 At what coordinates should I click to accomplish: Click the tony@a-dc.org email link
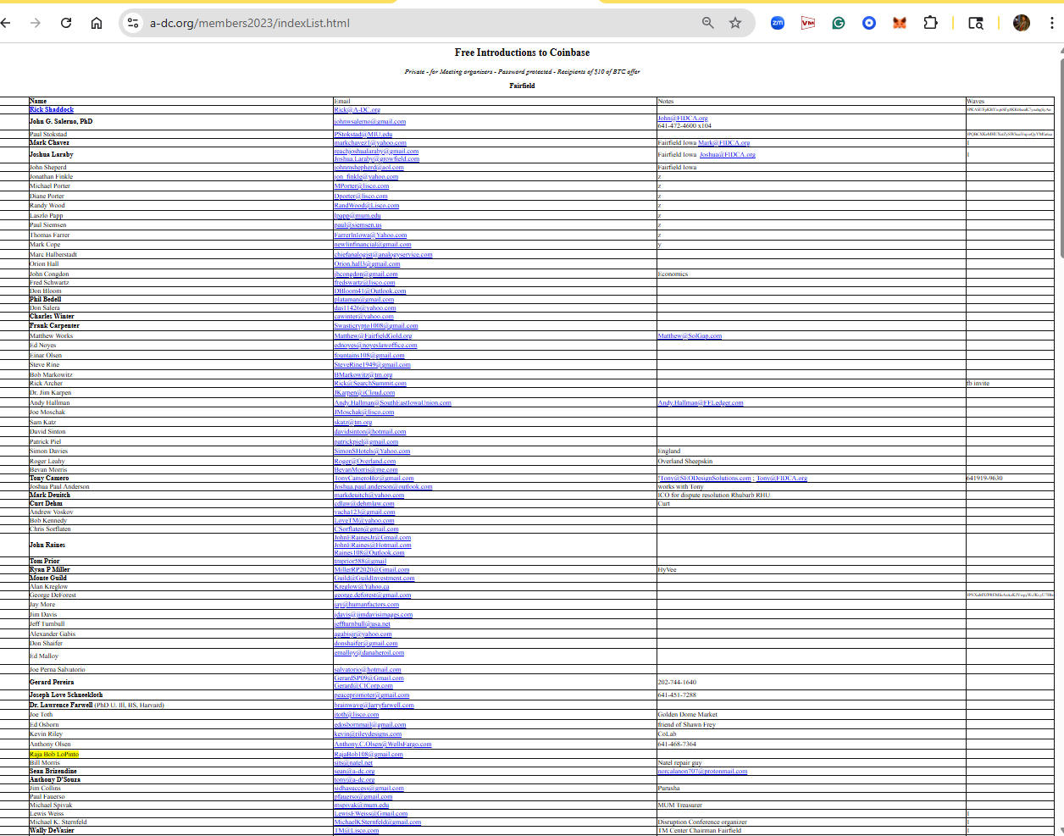pyautogui.click(x=354, y=779)
